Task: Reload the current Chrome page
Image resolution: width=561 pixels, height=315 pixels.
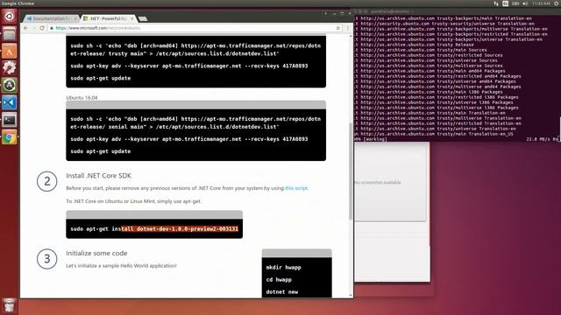Action: pyautogui.click(x=42, y=28)
